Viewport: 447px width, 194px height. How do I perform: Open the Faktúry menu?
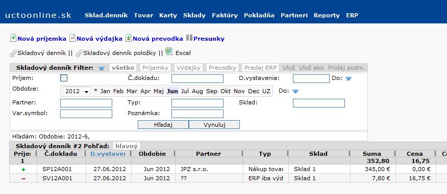225,15
